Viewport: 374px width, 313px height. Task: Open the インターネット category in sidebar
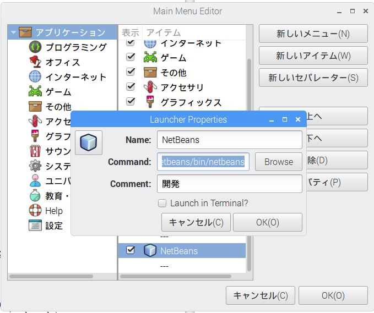[75, 77]
